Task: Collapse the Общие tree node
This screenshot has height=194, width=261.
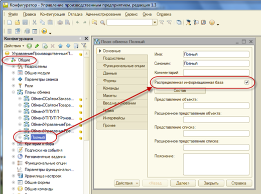Action: click(x=7, y=60)
